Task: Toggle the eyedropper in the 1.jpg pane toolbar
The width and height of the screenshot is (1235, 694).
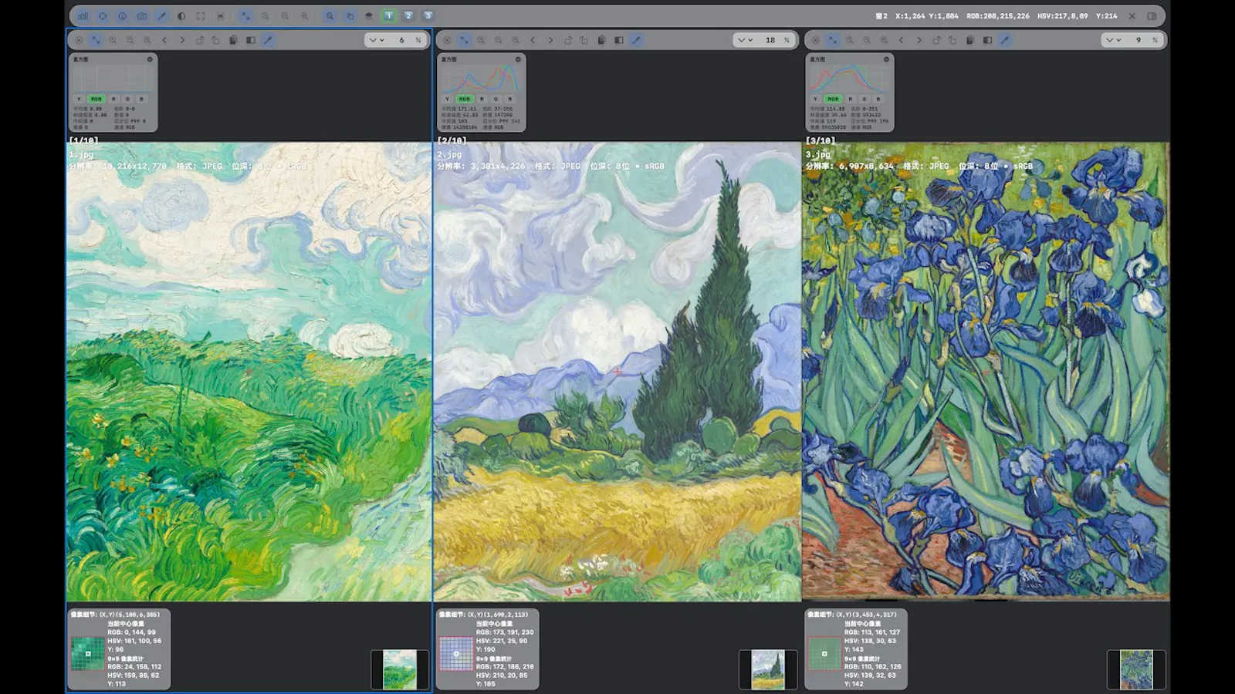Action: pos(268,40)
